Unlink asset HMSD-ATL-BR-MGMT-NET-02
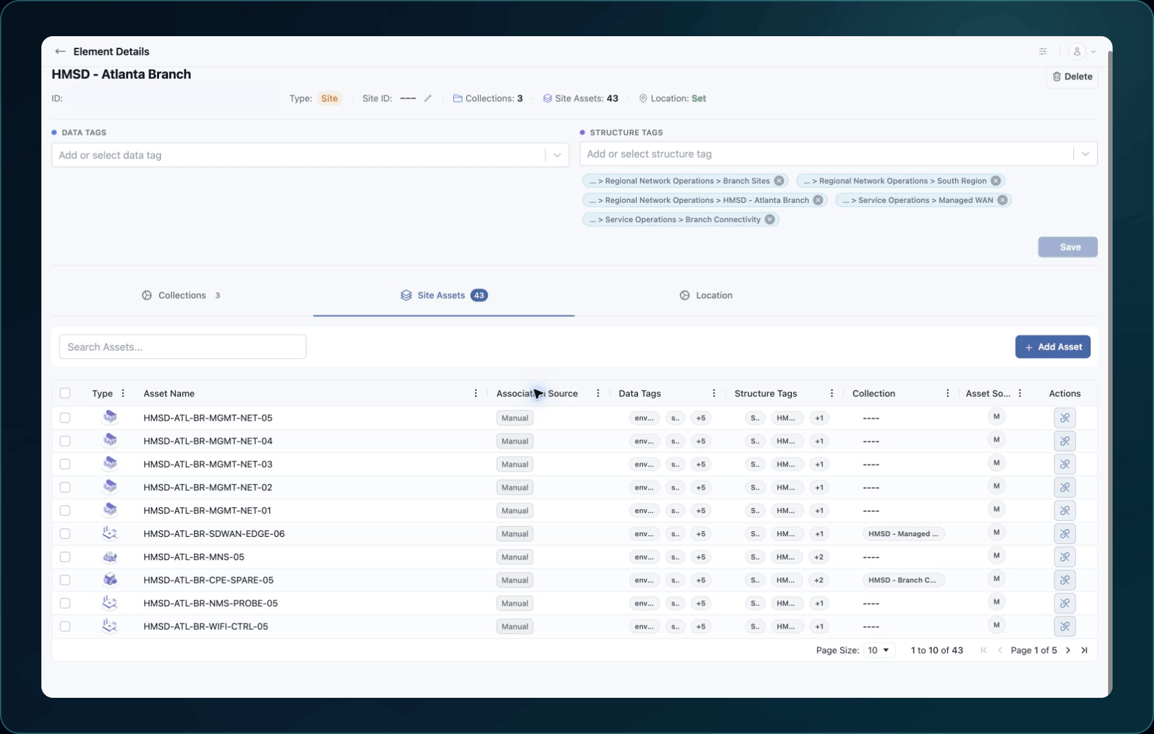This screenshot has width=1154, height=734. tap(1065, 488)
